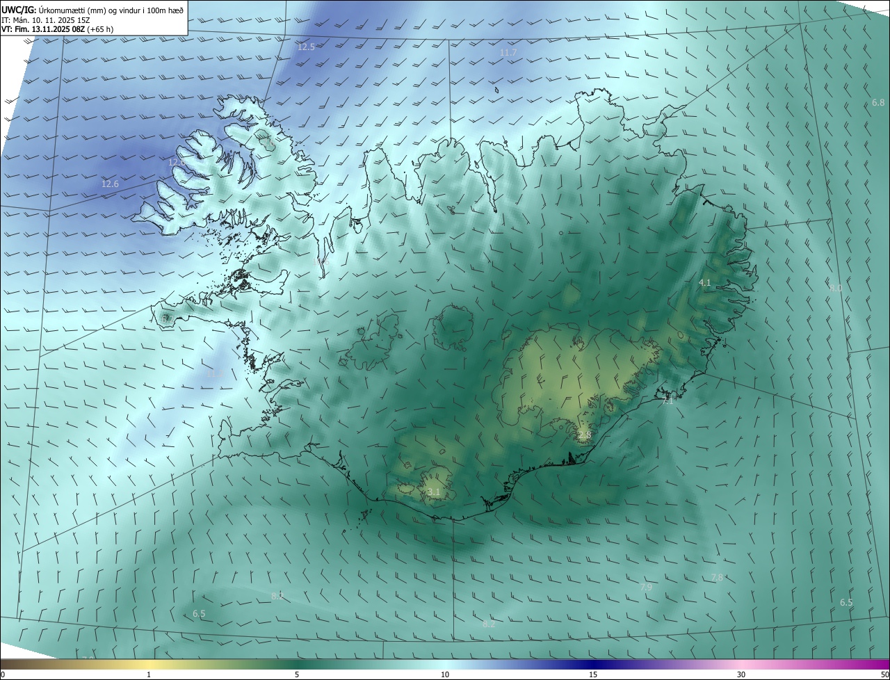
Task: Click the 7.9 value label over the sea
Action: pyautogui.click(x=646, y=588)
